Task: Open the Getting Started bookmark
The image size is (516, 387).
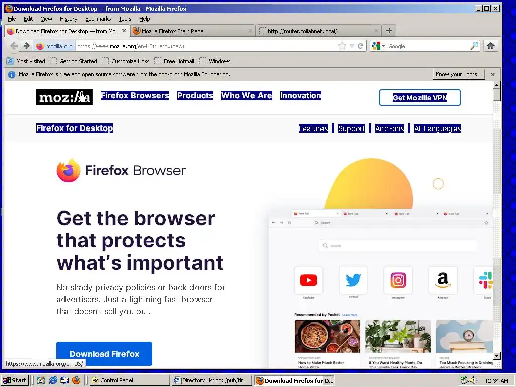Action: pyautogui.click(x=74, y=61)
